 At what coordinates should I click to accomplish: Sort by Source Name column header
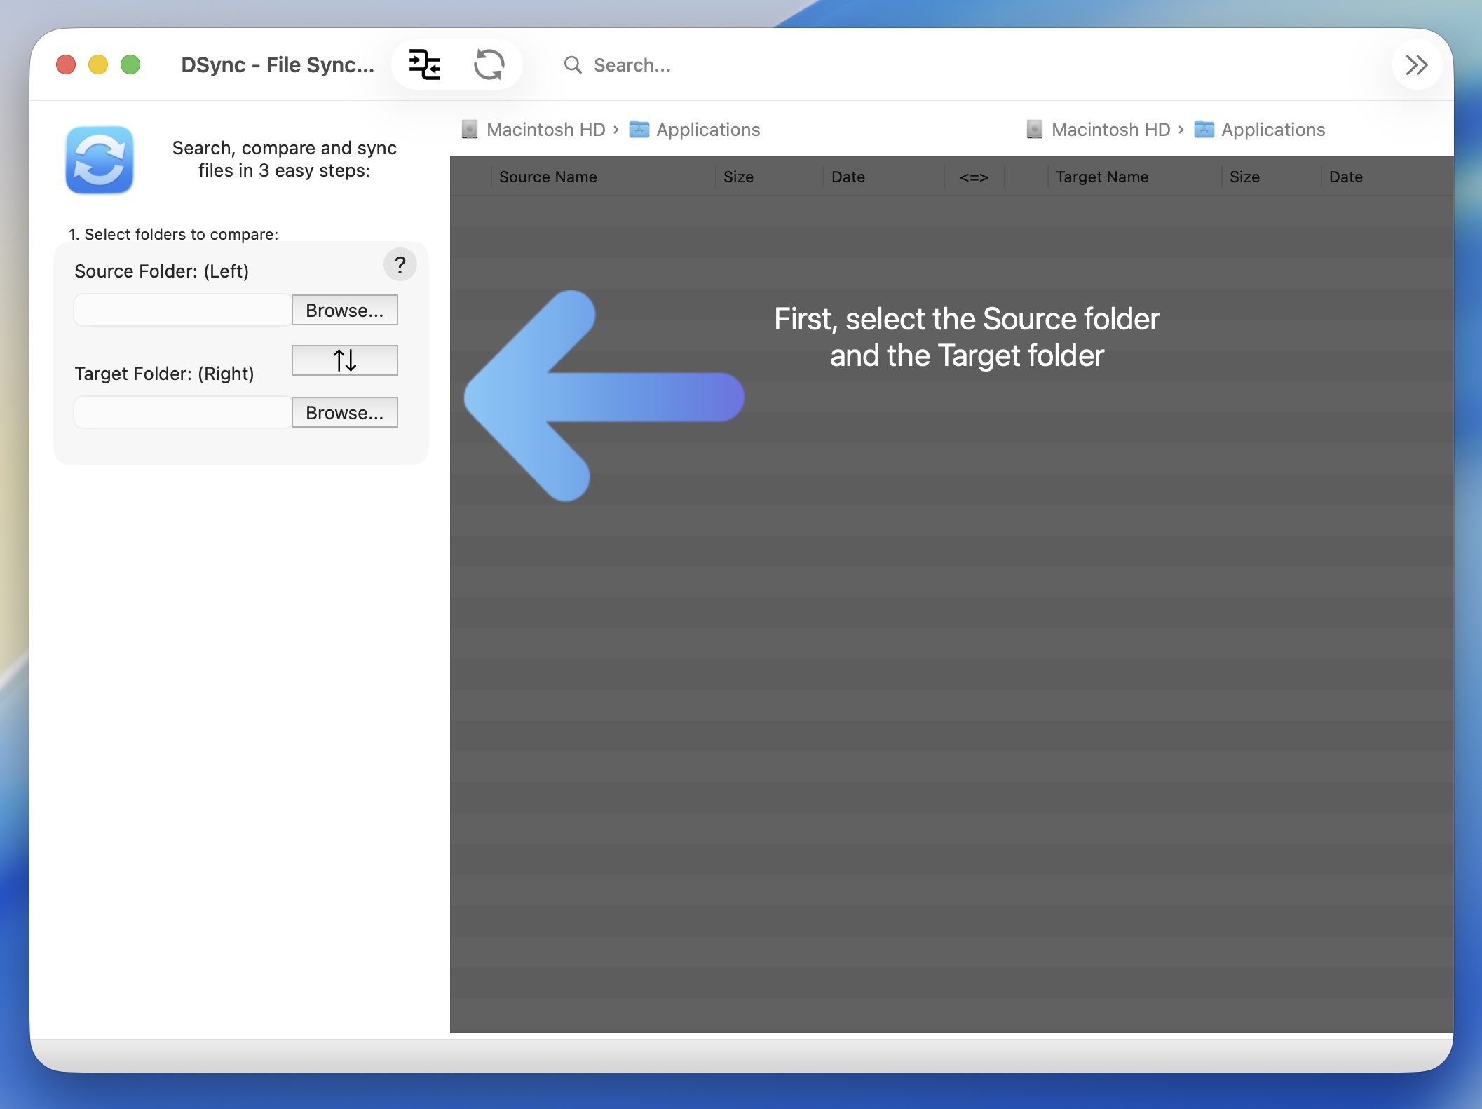[548, 177]
